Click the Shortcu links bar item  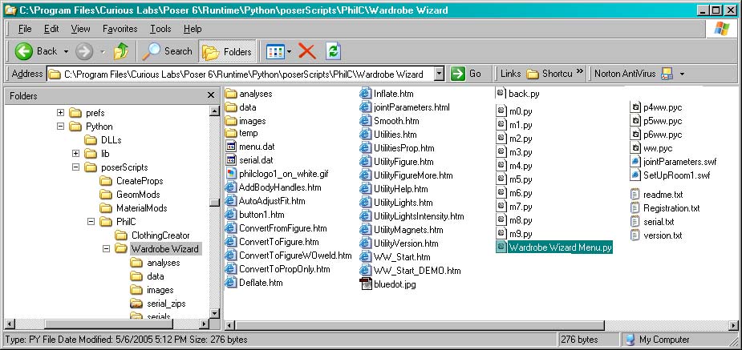(x=550, y=74)
